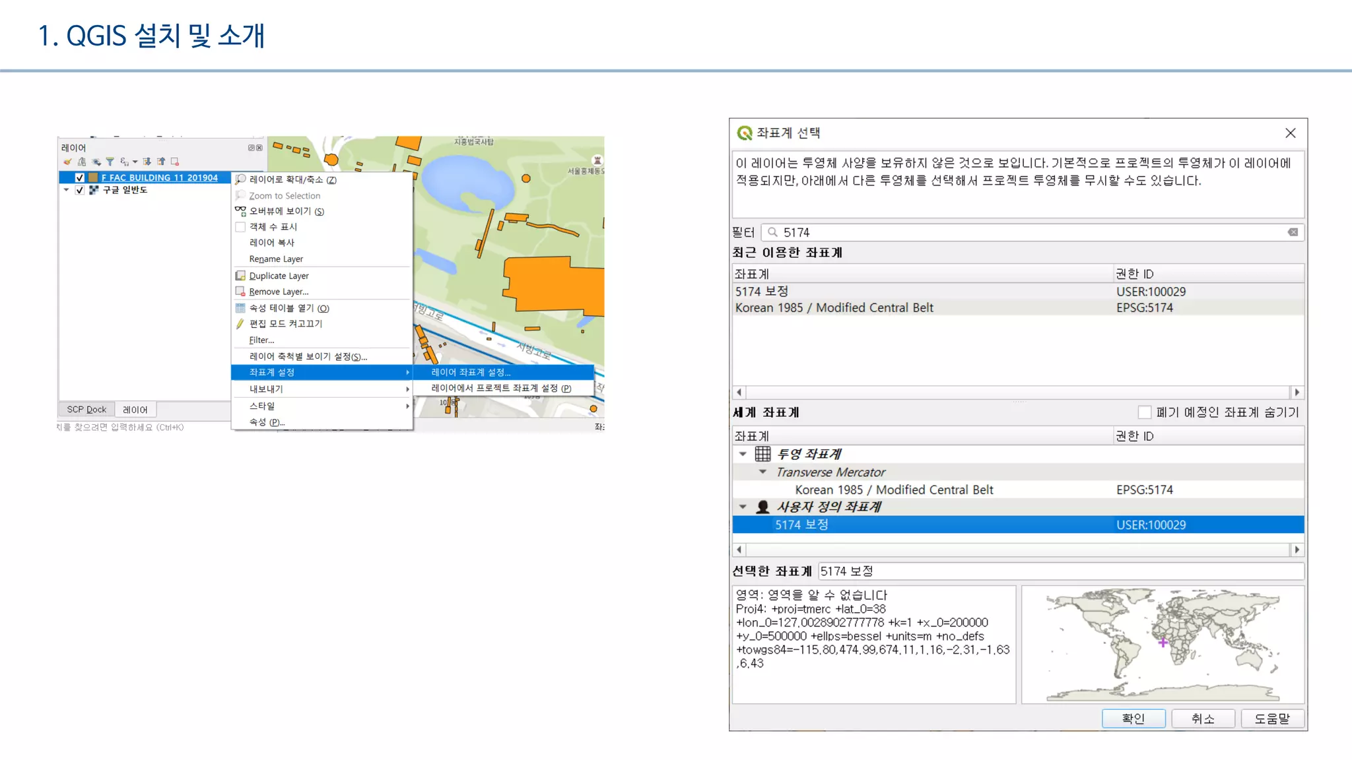Screen dimensions: 1352x760
Task: Select the F_FAC_BUILDING_11_201904 layer name
Action: pyautogui.click(x=159, y=177)
